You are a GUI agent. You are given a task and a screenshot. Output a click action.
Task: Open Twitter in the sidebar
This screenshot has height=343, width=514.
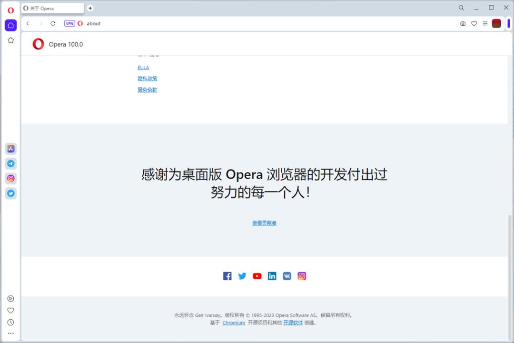[11, 193]
